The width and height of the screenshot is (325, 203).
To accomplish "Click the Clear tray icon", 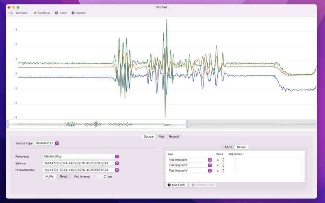I will point(56,13).
